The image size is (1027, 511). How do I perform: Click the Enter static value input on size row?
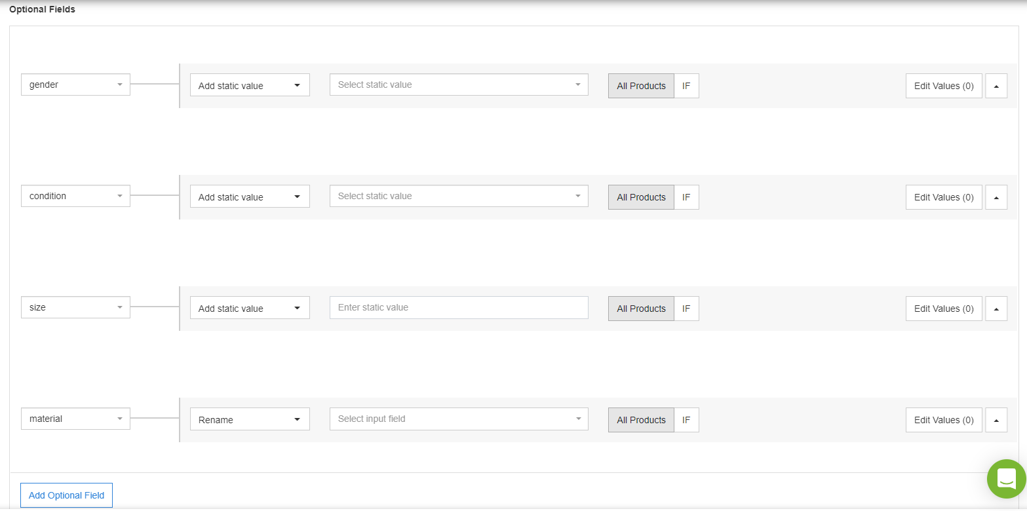click(459, 307)
